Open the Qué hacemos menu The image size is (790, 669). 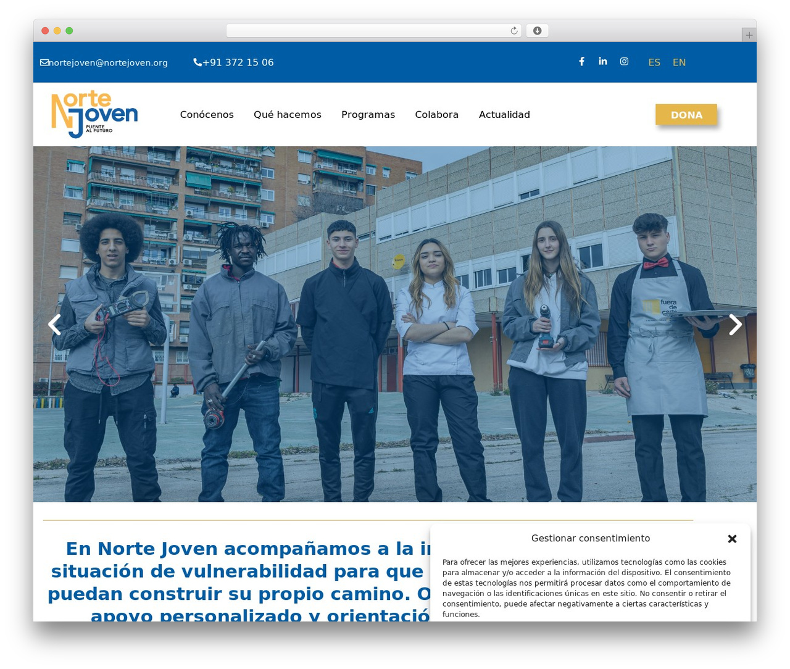point(288,115)
